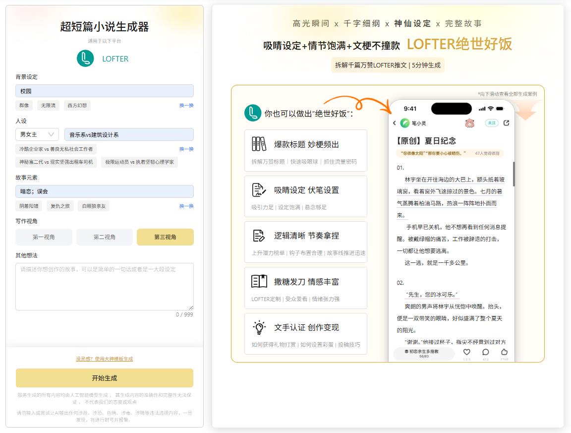Click the 开始生成 button
The image size is (571, 433).
105,378
